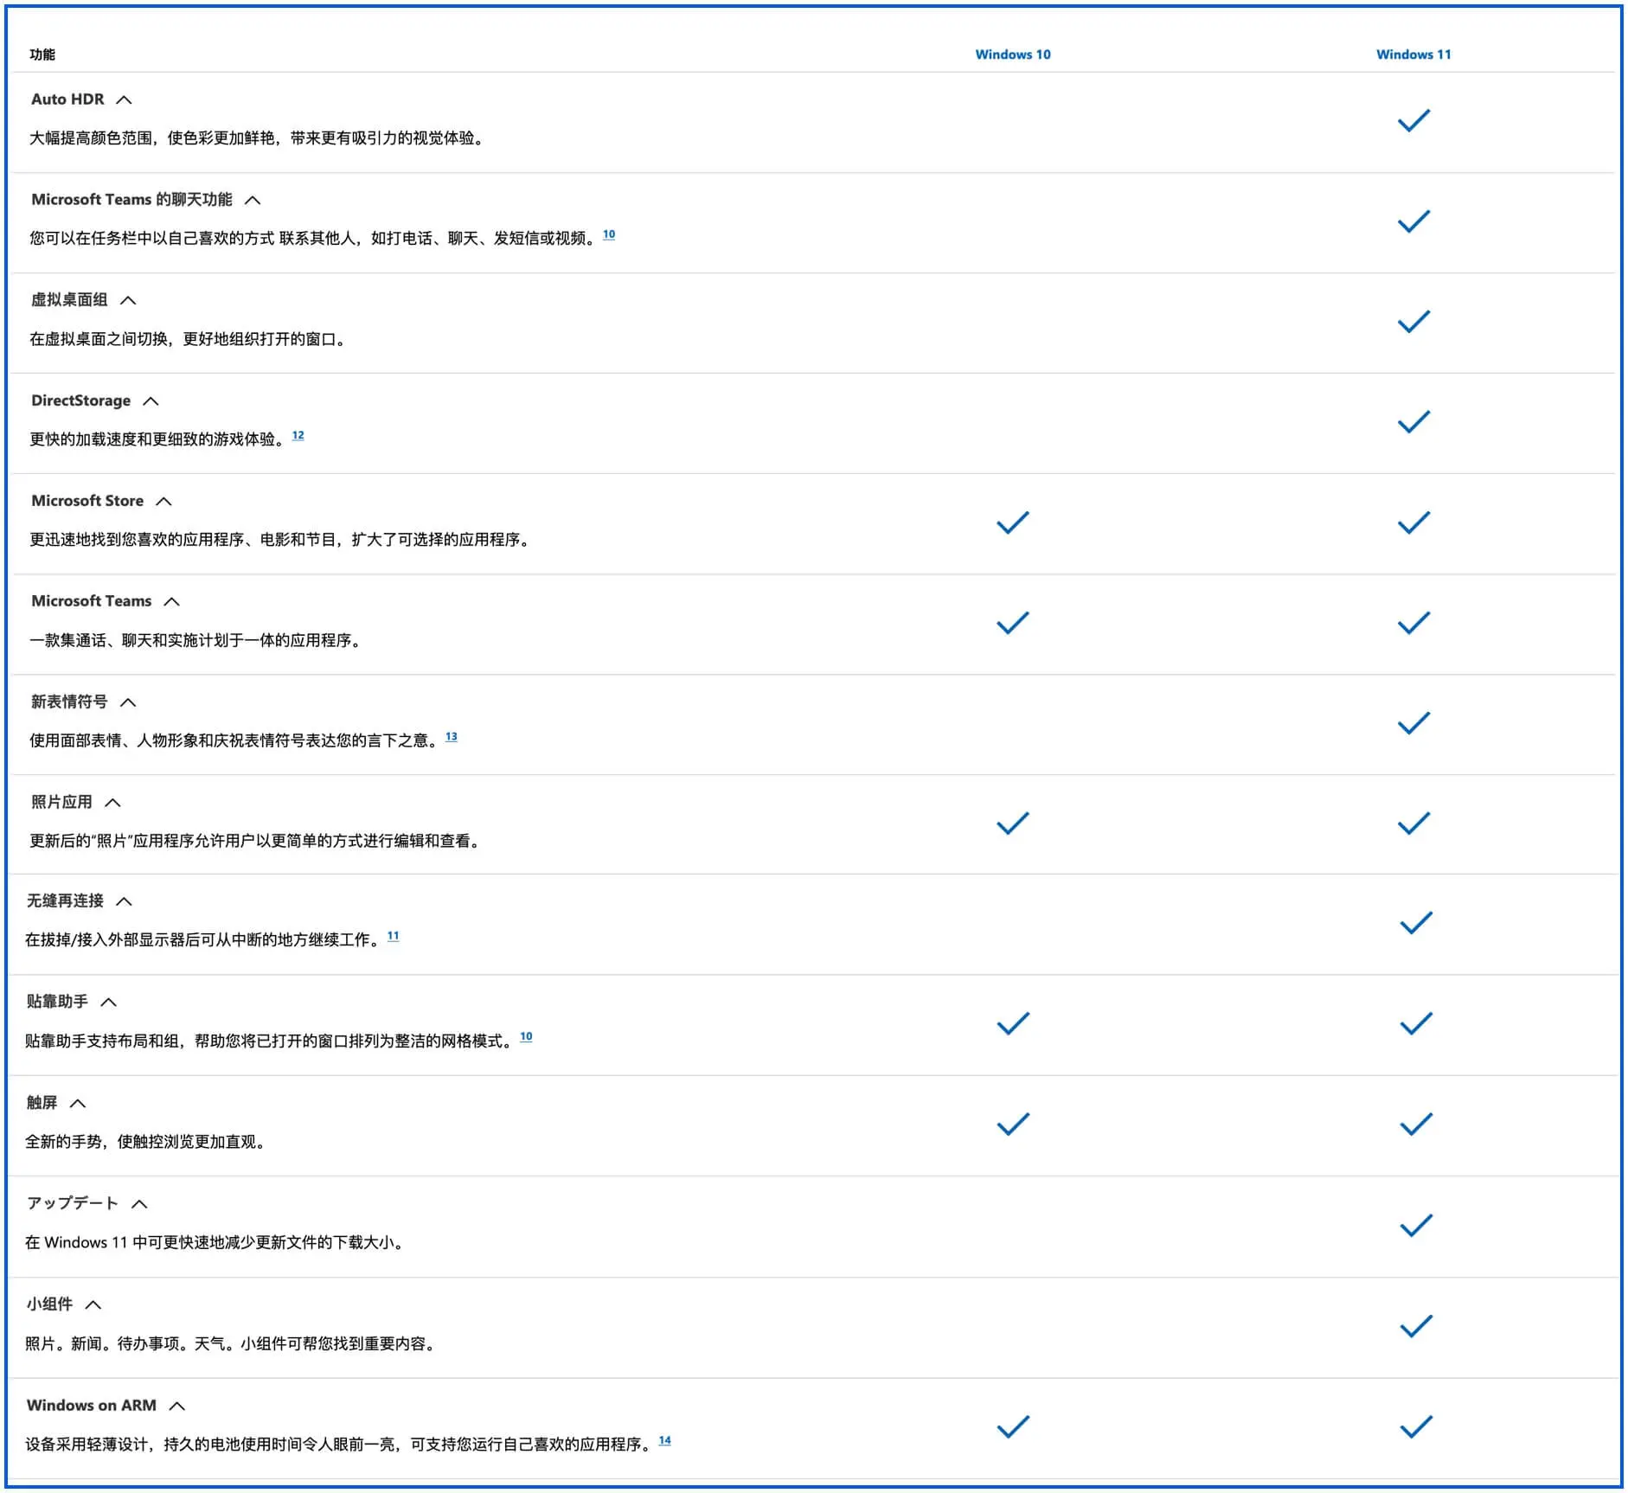1628x1493 pixels.
Task: Click Windows 10 checkmark for 照片应用
Action: [1013, 823]
